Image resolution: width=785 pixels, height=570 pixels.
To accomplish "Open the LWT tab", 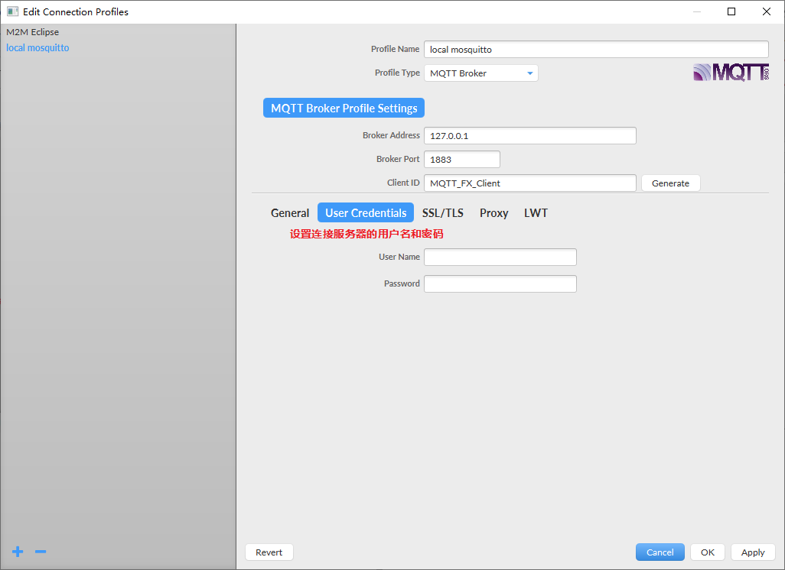I will pos(536,212).
